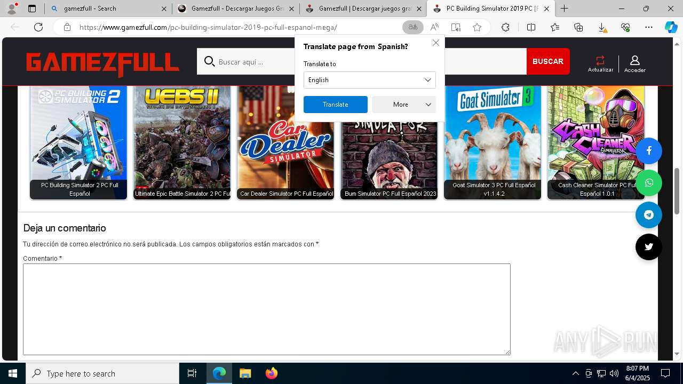The width and height of the screenshot is (683, 384).
Task: Open the Windows Start menu
Action: [13, 373]
